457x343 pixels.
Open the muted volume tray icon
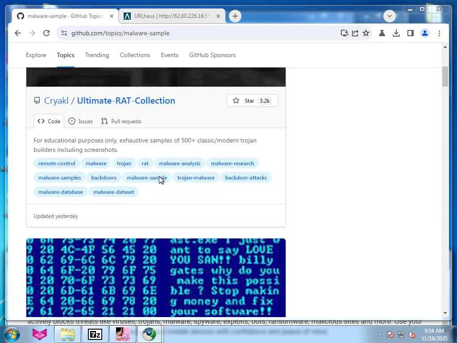(412, 335)
